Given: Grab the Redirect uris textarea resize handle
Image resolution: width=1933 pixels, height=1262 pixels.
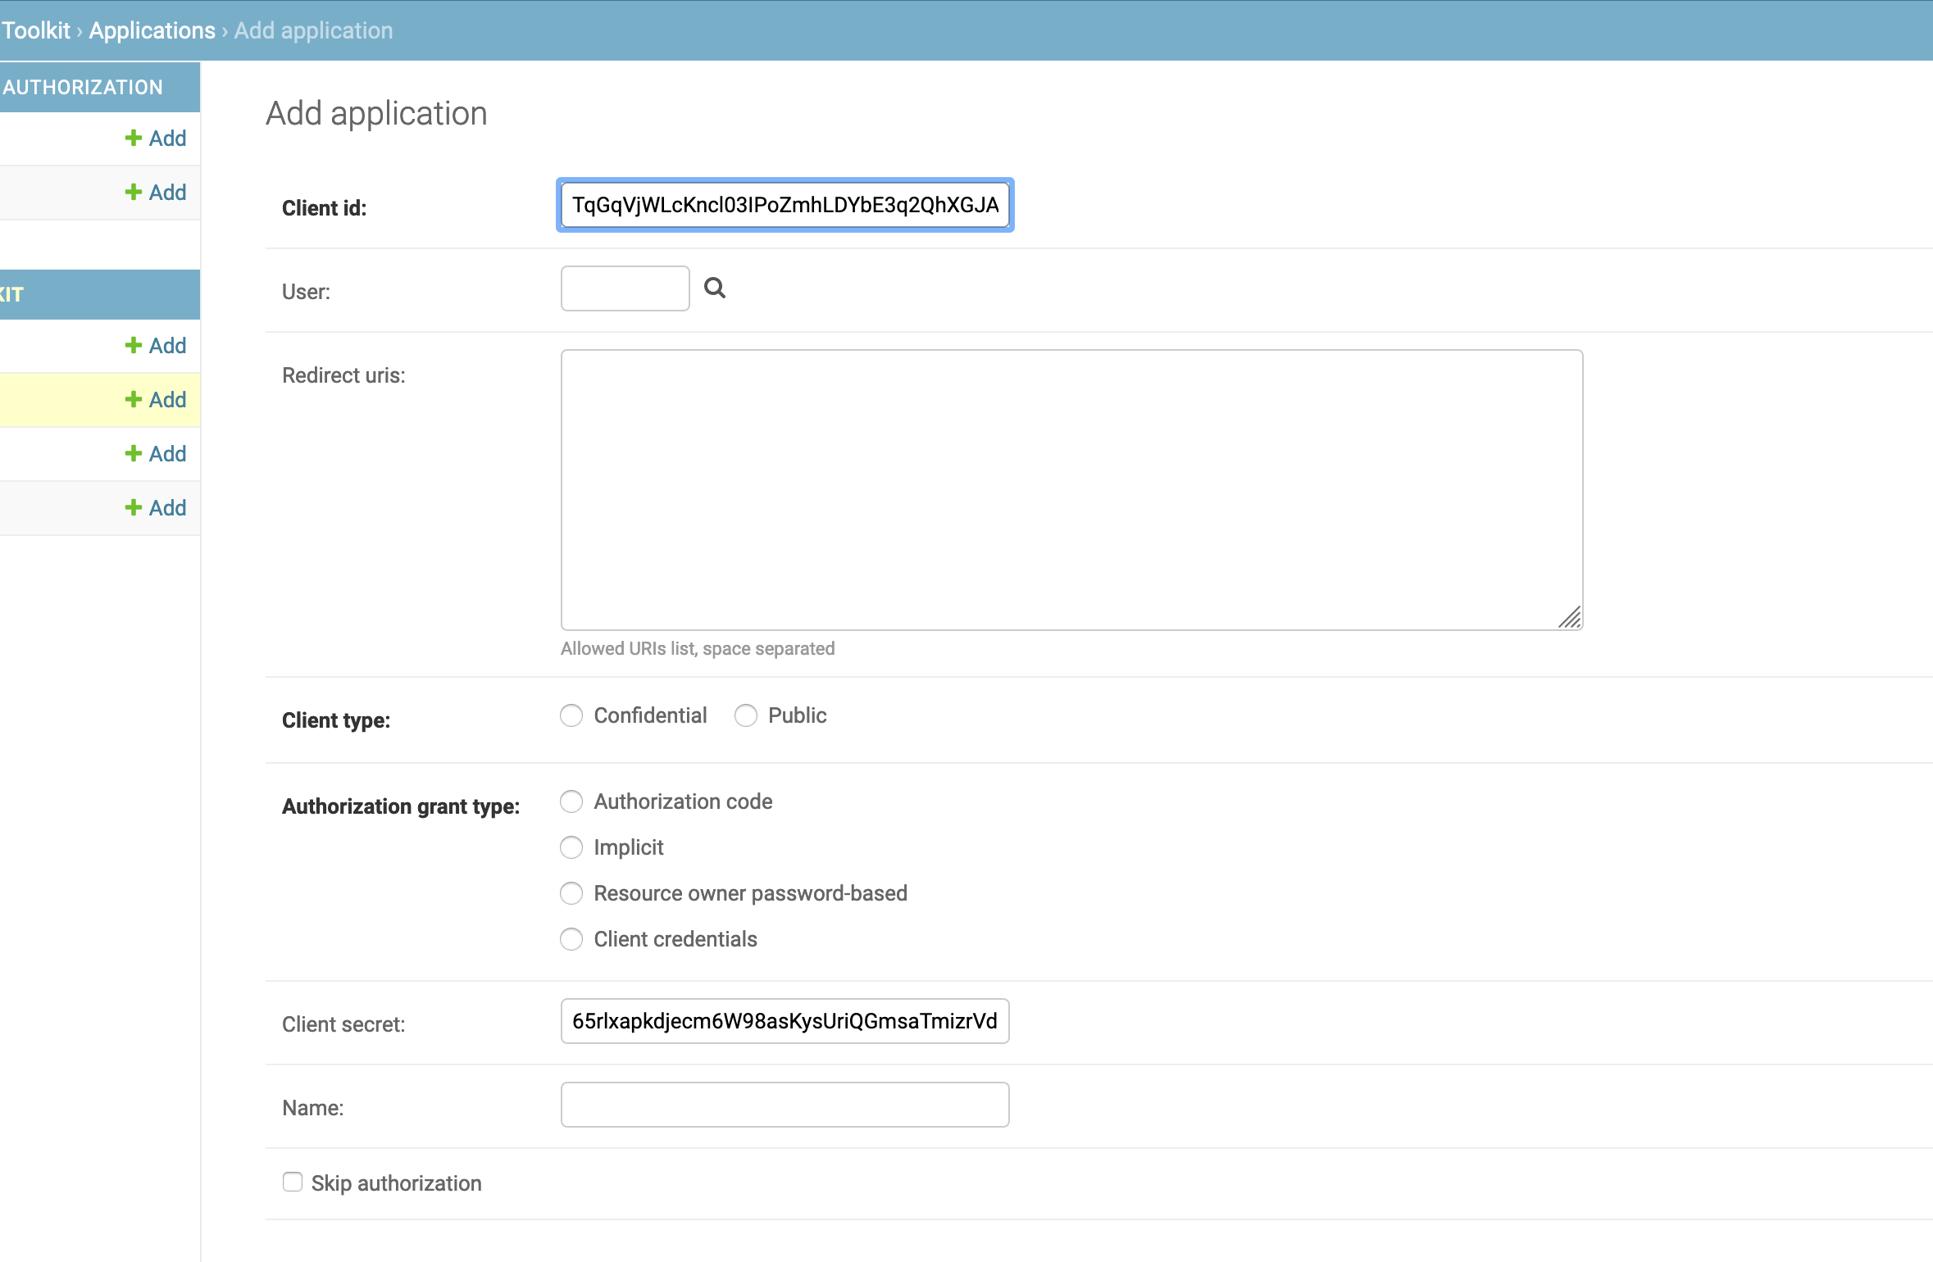Looking at the screenshot, I should 1569,617.
